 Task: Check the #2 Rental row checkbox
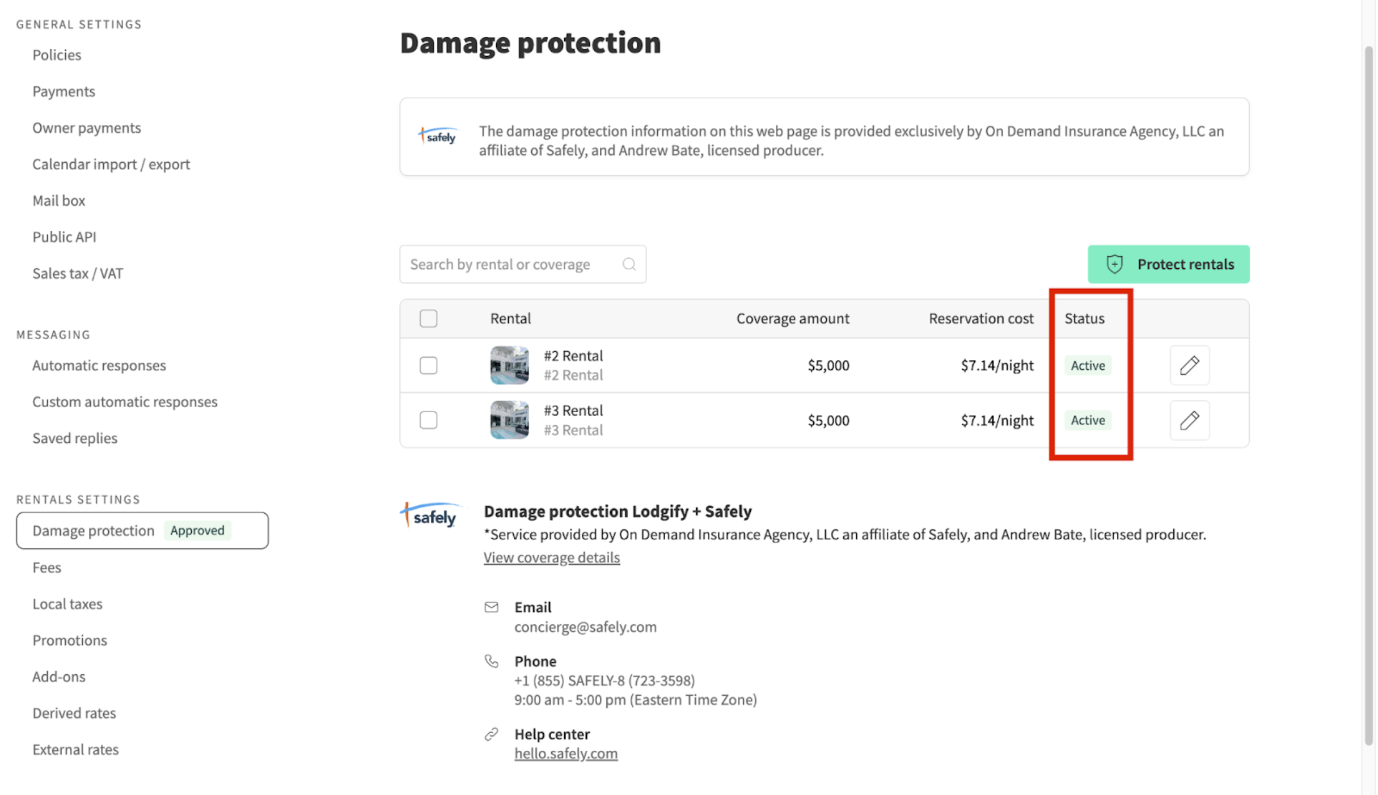(428, 365)
